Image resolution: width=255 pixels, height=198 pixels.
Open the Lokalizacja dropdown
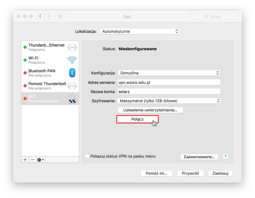[x=139, y=31]
